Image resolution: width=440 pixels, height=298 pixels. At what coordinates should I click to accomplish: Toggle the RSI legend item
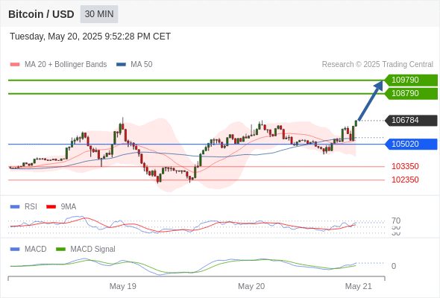24,207
